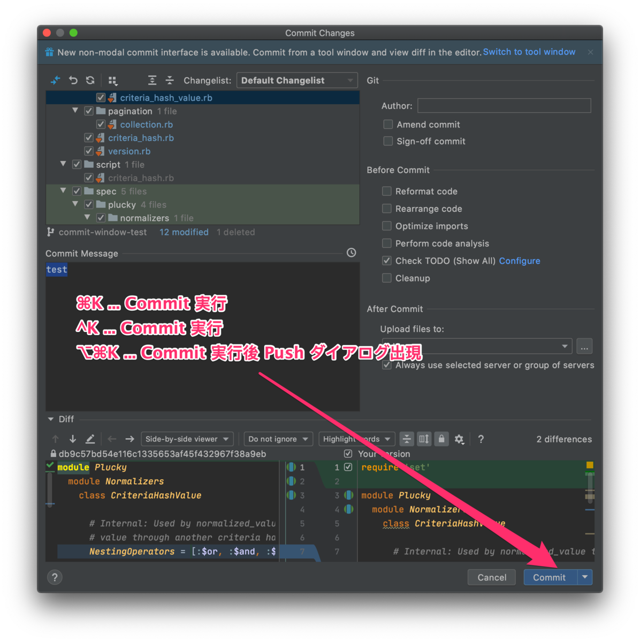Click in the commit message text area
Viewport: 640px width, 642px height.
pyautogui.click(x=202, y=337)
